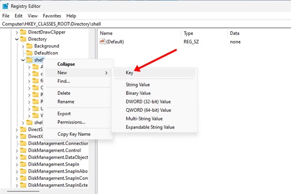Click the tree pane horizontal scrollbar
This screenshot has height=194, width=291.
pyautogui.click(x=23, y=191)
